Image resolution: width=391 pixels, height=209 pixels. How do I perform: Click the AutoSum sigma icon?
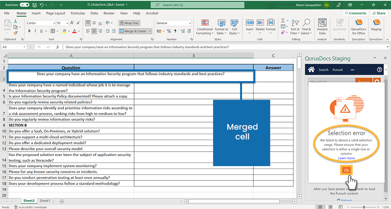click(x=283, y=21)
